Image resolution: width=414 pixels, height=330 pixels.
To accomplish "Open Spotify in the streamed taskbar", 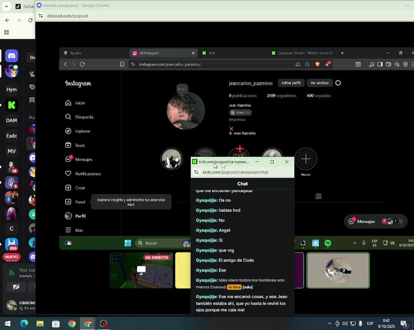I will click(328, 243).
